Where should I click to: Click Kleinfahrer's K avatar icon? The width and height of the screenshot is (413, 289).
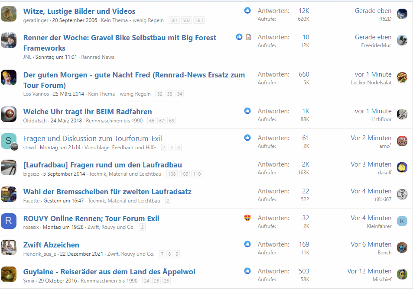[x=402, y=221]
